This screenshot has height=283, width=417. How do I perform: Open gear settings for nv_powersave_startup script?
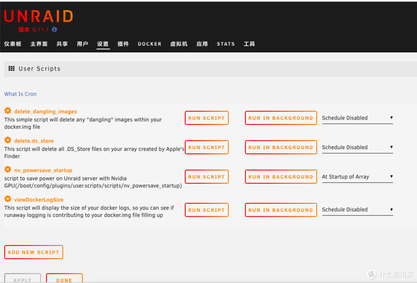click(8, 170)
